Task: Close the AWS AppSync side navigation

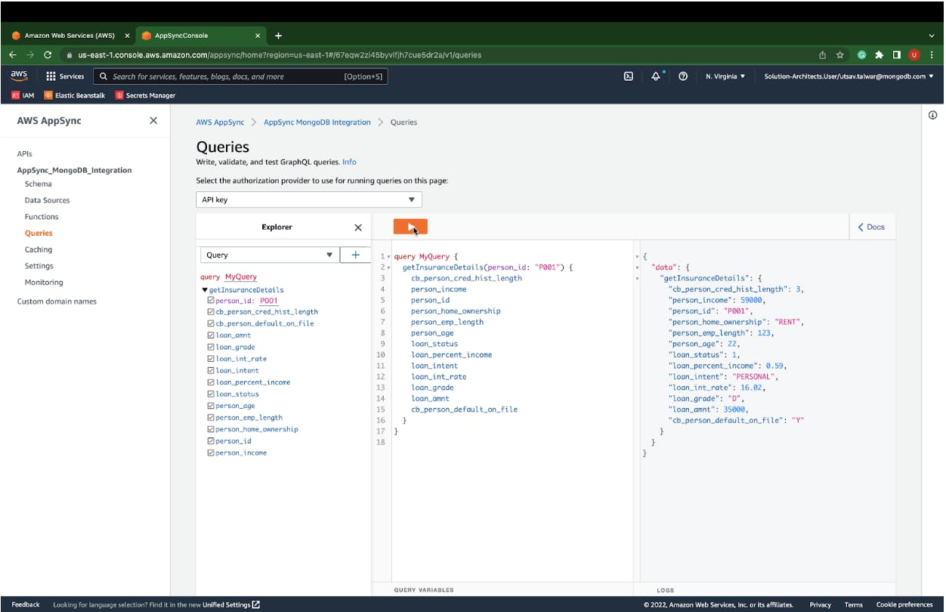Action: 153,121
